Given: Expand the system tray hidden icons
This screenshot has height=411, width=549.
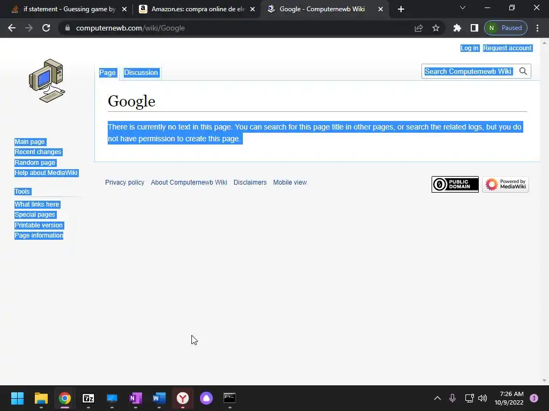Looking at the screenshot, I should 437,398.
